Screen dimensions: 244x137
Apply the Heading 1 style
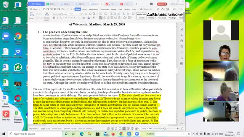click(x=152, y=16)
